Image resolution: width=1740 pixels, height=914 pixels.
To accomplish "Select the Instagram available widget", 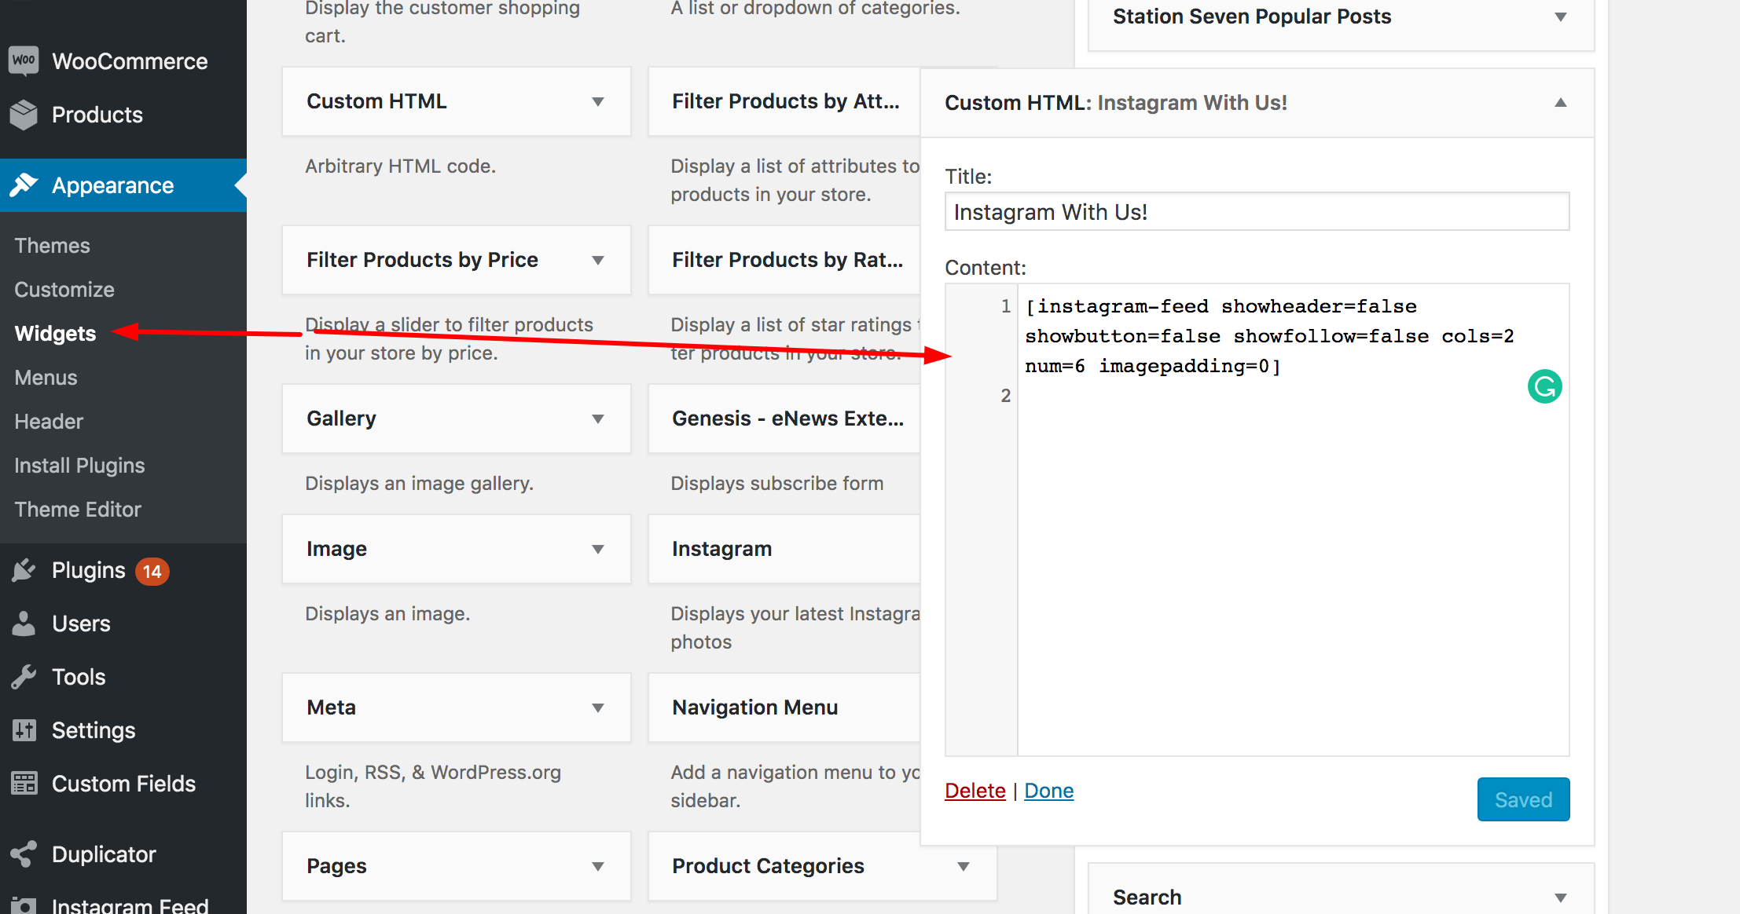I will pyautogui.click(x=784, y=549).
